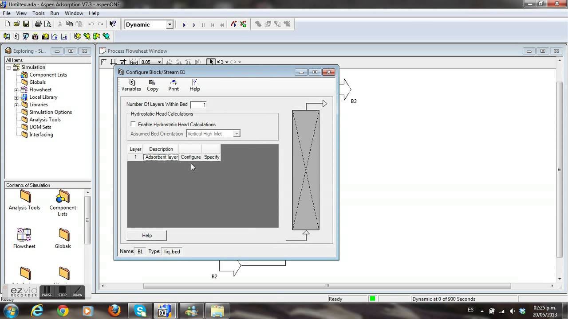Click the ezvid PAUSE button

pos(47,292)
